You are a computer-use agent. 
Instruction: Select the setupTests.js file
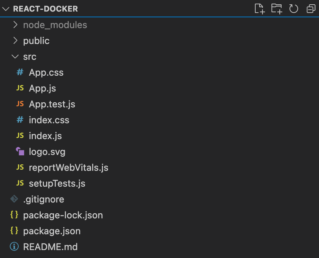tap(57, 183)
